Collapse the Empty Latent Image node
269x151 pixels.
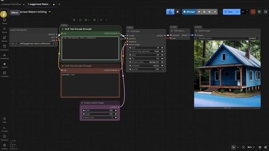coord(82,103)
